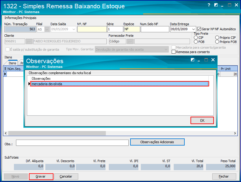
Task: Switch to the Itens tab
Action: click(x=12, y=63)
